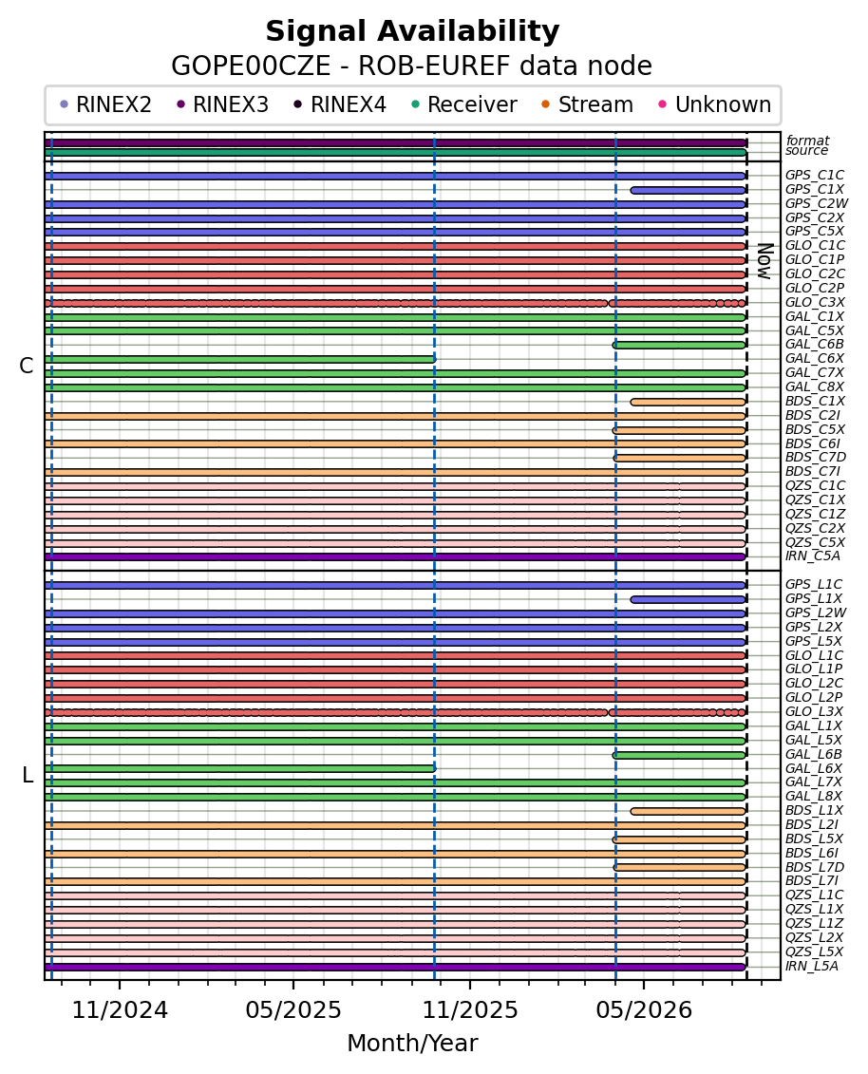
Task: Click the IRN_C5A purple bar
Action: tap(395, 556)
